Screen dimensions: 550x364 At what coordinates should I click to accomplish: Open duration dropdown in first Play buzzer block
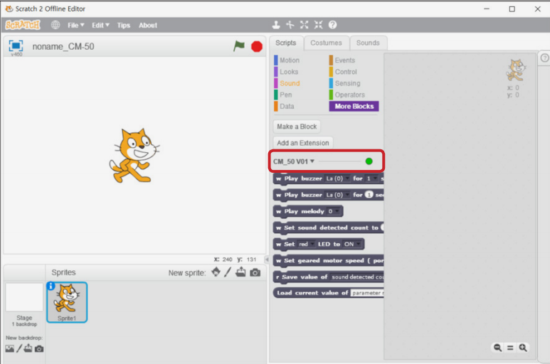click(x=372, y=178)
